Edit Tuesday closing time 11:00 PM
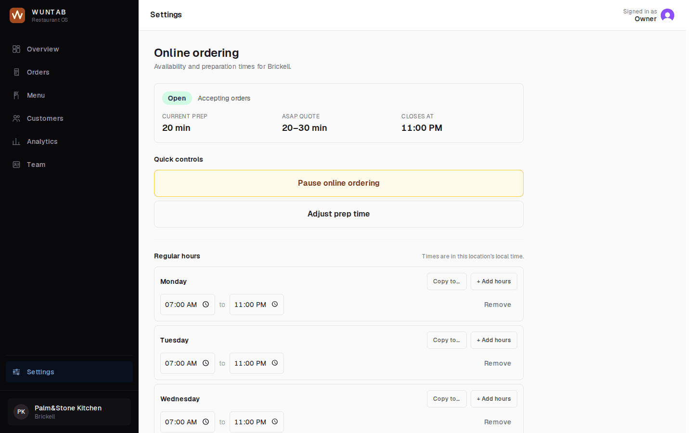Viewport: 693px width, 433px height. pos(257,363)
